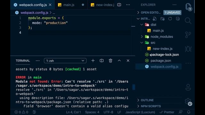Collapse the INTR... project folder section

143,19
